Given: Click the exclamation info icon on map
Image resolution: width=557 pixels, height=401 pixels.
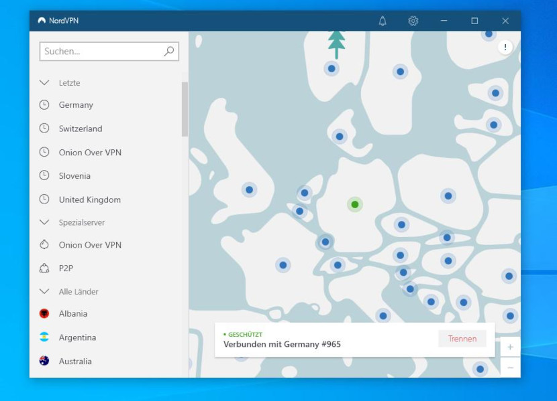Looking at the screenshot, I should tap(505, 47).
